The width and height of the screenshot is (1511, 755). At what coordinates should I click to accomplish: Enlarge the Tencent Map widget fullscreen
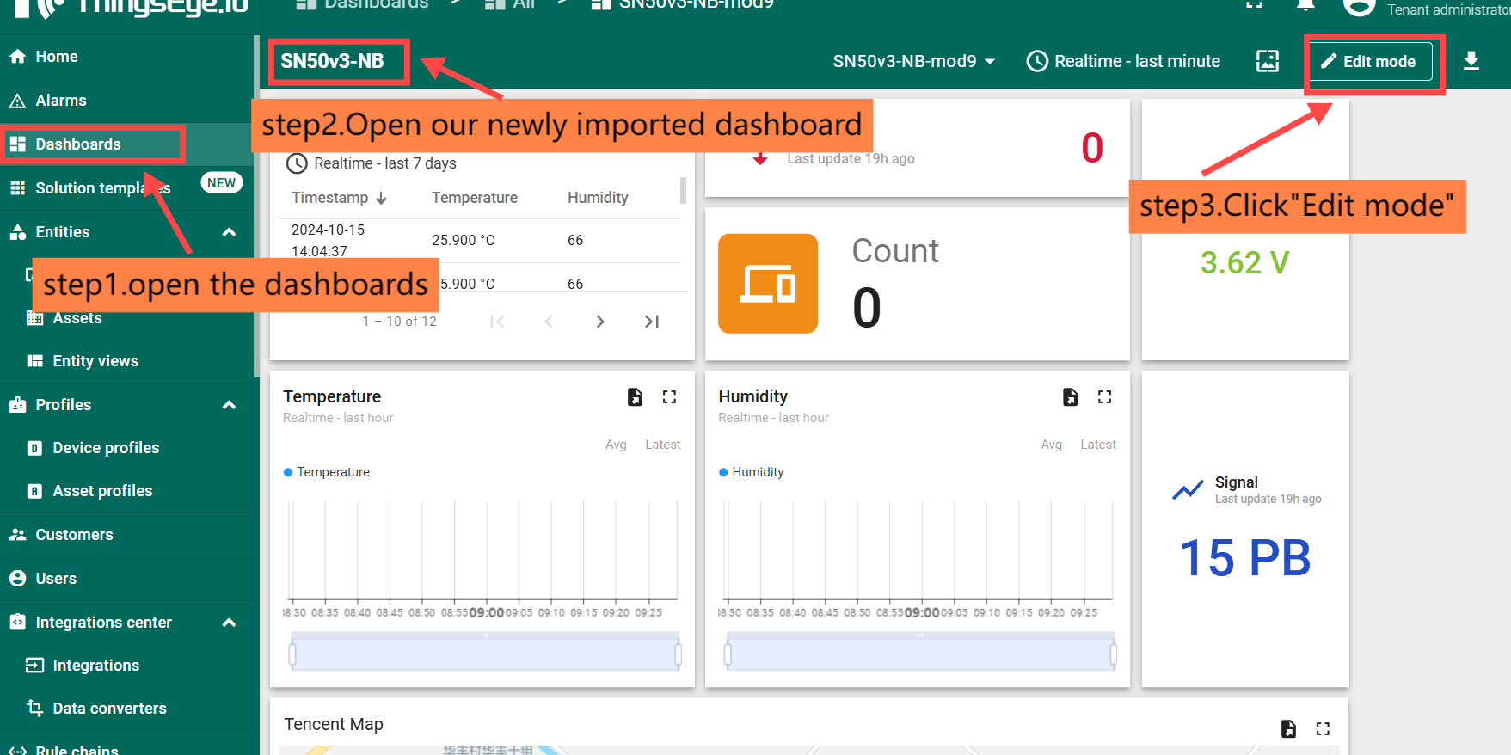[x=1323, y=729]
